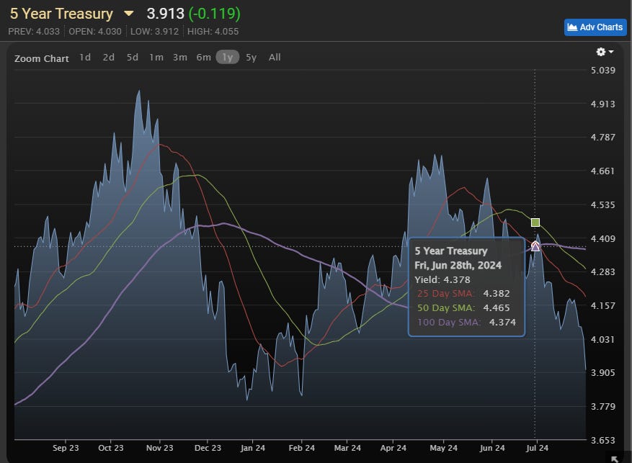632x463 pixels.
Task: Click the Jan 24 axis label
Action: tap(253, 448)
